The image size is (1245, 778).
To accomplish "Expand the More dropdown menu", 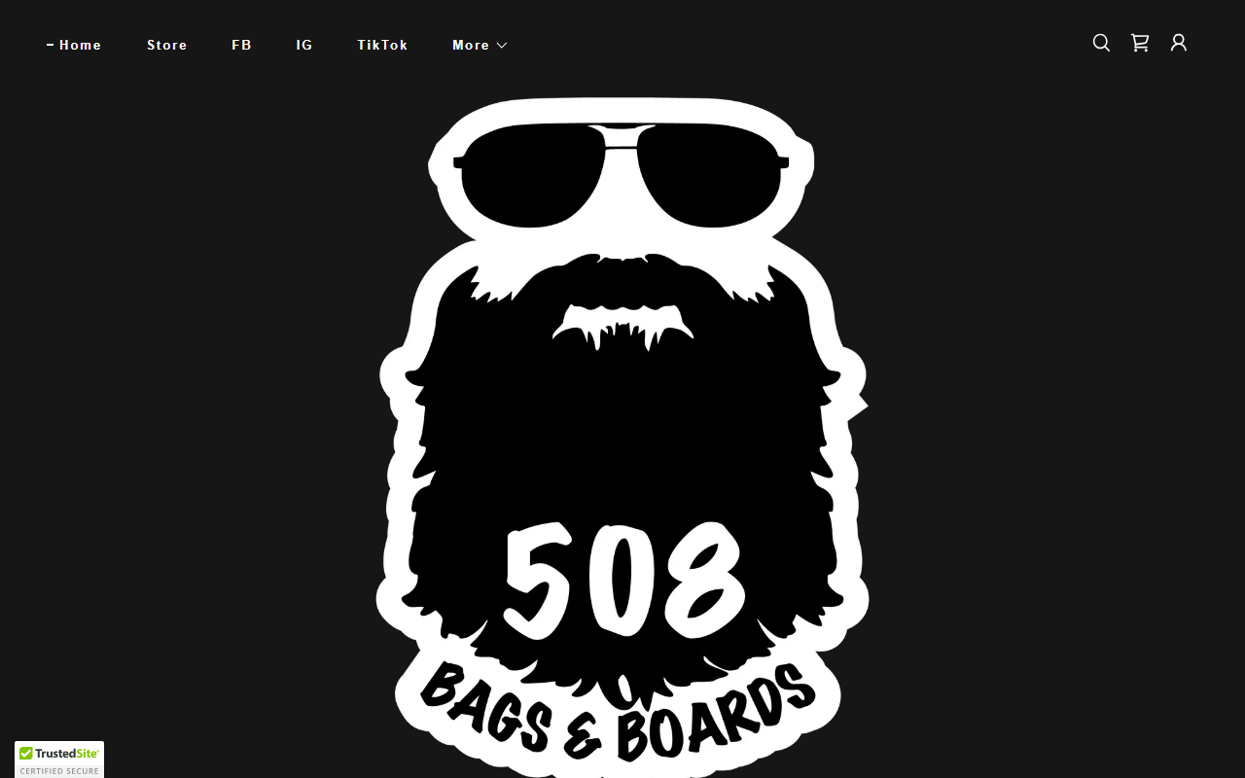I will (480, 45).
